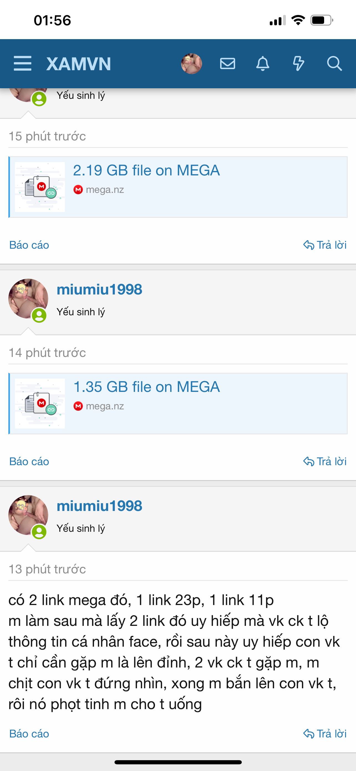Open search with the magnifier icon
The image size is (356, 771).
tap(334, 64)
